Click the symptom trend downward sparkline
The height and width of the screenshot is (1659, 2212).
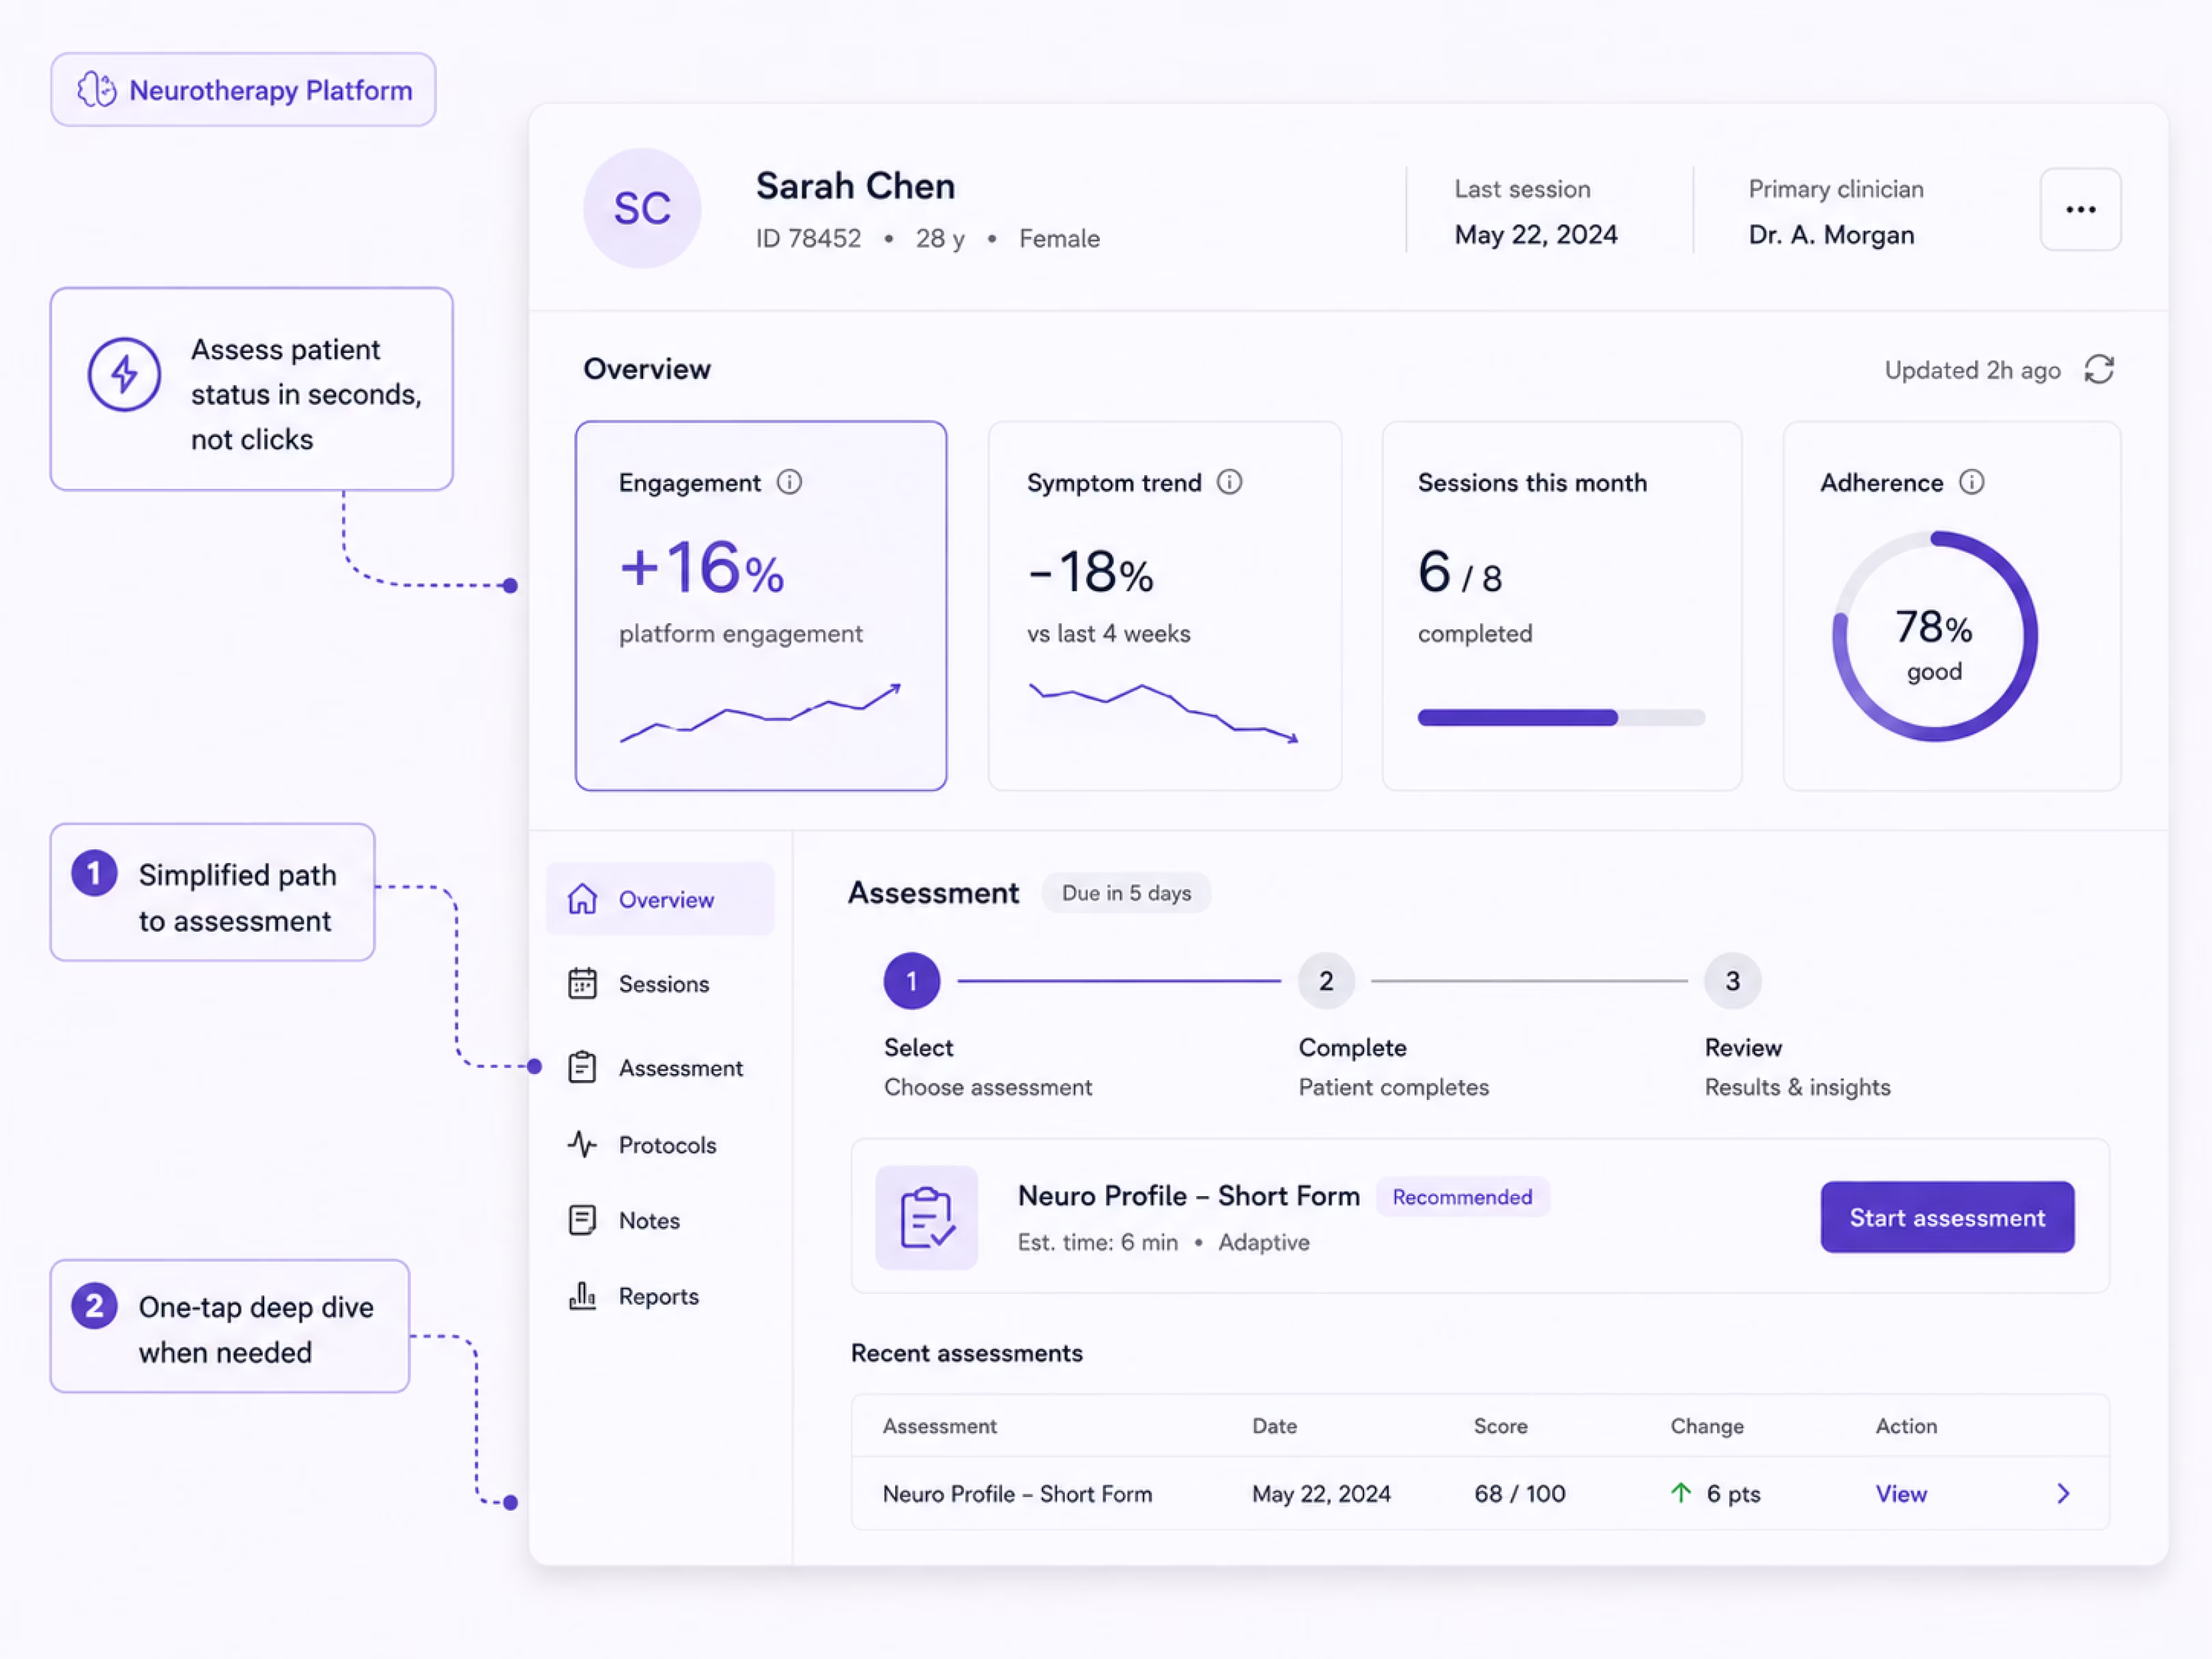[1163, 713]
